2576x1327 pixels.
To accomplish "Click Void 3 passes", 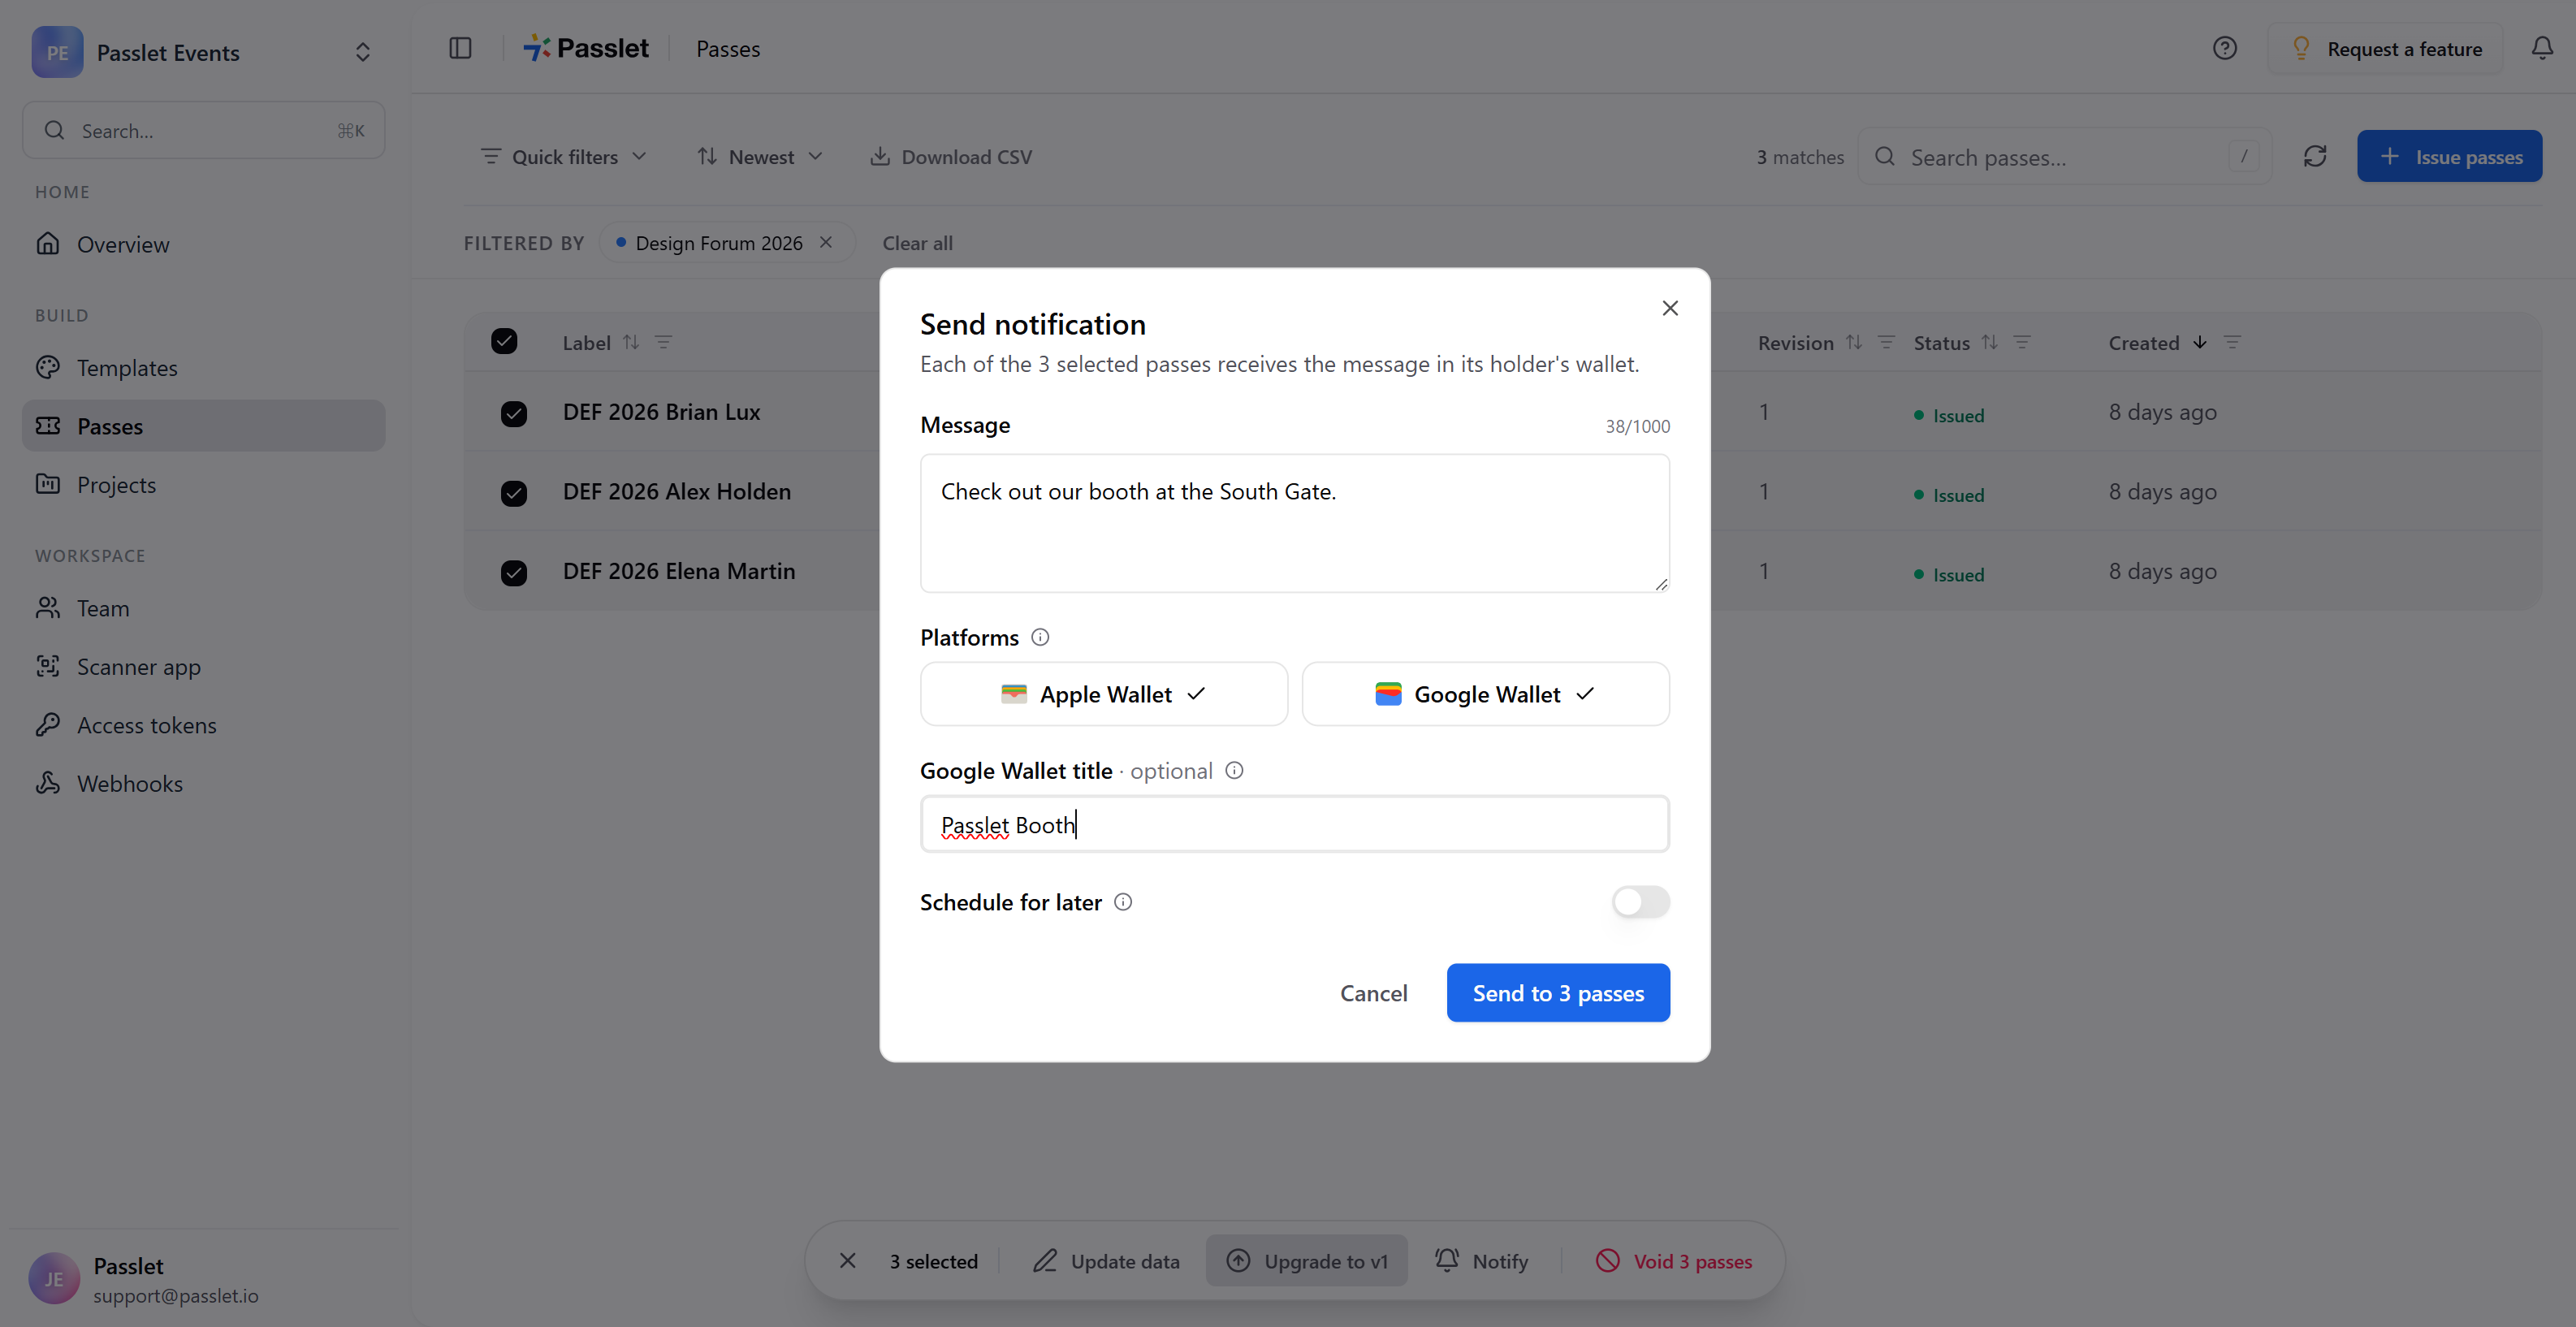I will [1675, 1261].
